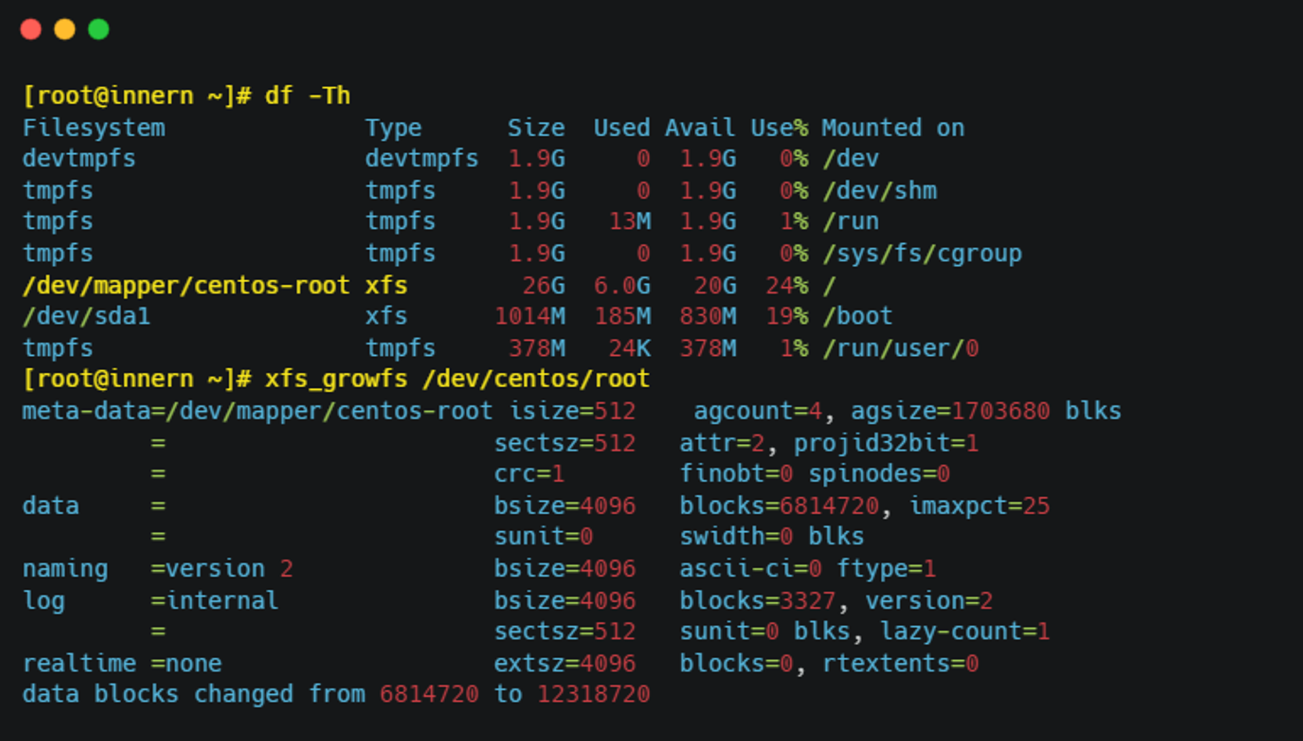The width and height of the screenshot is (1303, 741).
Task: Click the 'realtime =none' line label
Action: pyautogui.click(x=122, y=663)
